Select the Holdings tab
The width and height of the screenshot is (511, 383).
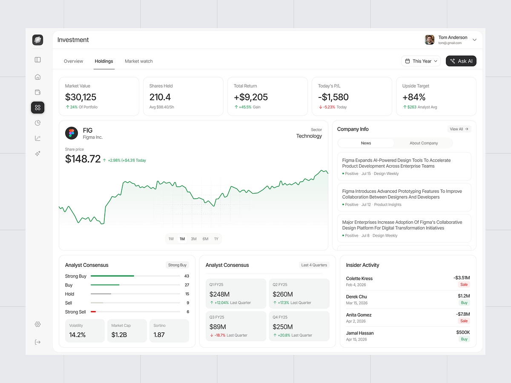[x=104, y=61]
